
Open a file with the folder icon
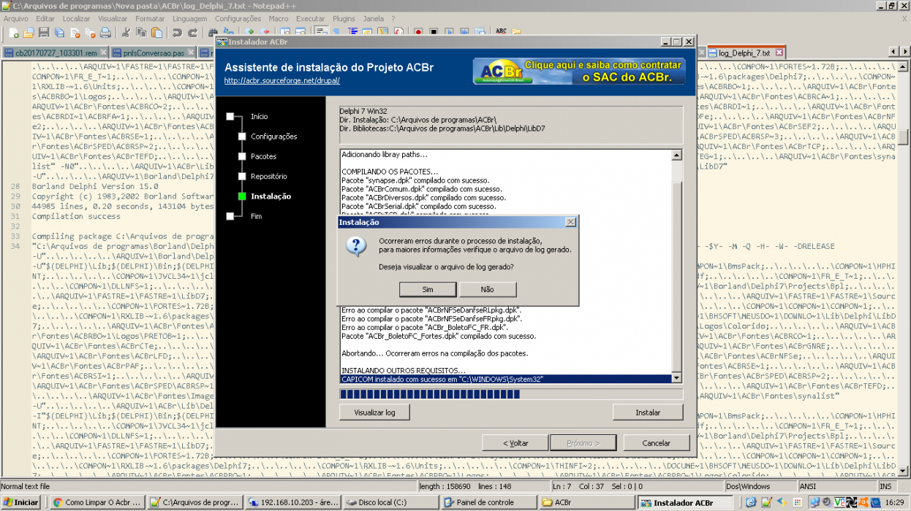click(29, 33)
